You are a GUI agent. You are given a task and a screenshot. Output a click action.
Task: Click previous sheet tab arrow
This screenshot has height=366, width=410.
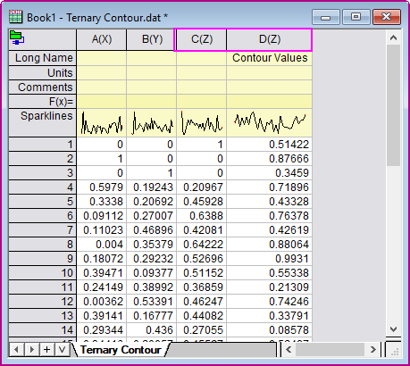pyautogui.click(x=17, y=349)
